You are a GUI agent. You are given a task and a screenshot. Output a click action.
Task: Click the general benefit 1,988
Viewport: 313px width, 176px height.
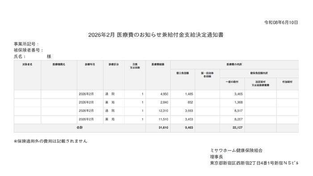[x=238, y=102]
